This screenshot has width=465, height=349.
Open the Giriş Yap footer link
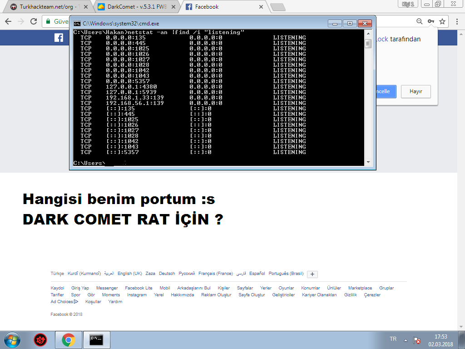(x=80, y=288)
